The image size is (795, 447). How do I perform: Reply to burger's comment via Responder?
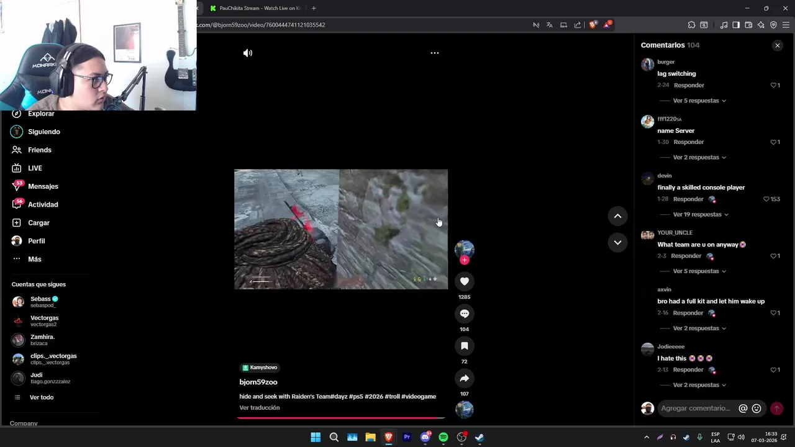coord(689,85)
